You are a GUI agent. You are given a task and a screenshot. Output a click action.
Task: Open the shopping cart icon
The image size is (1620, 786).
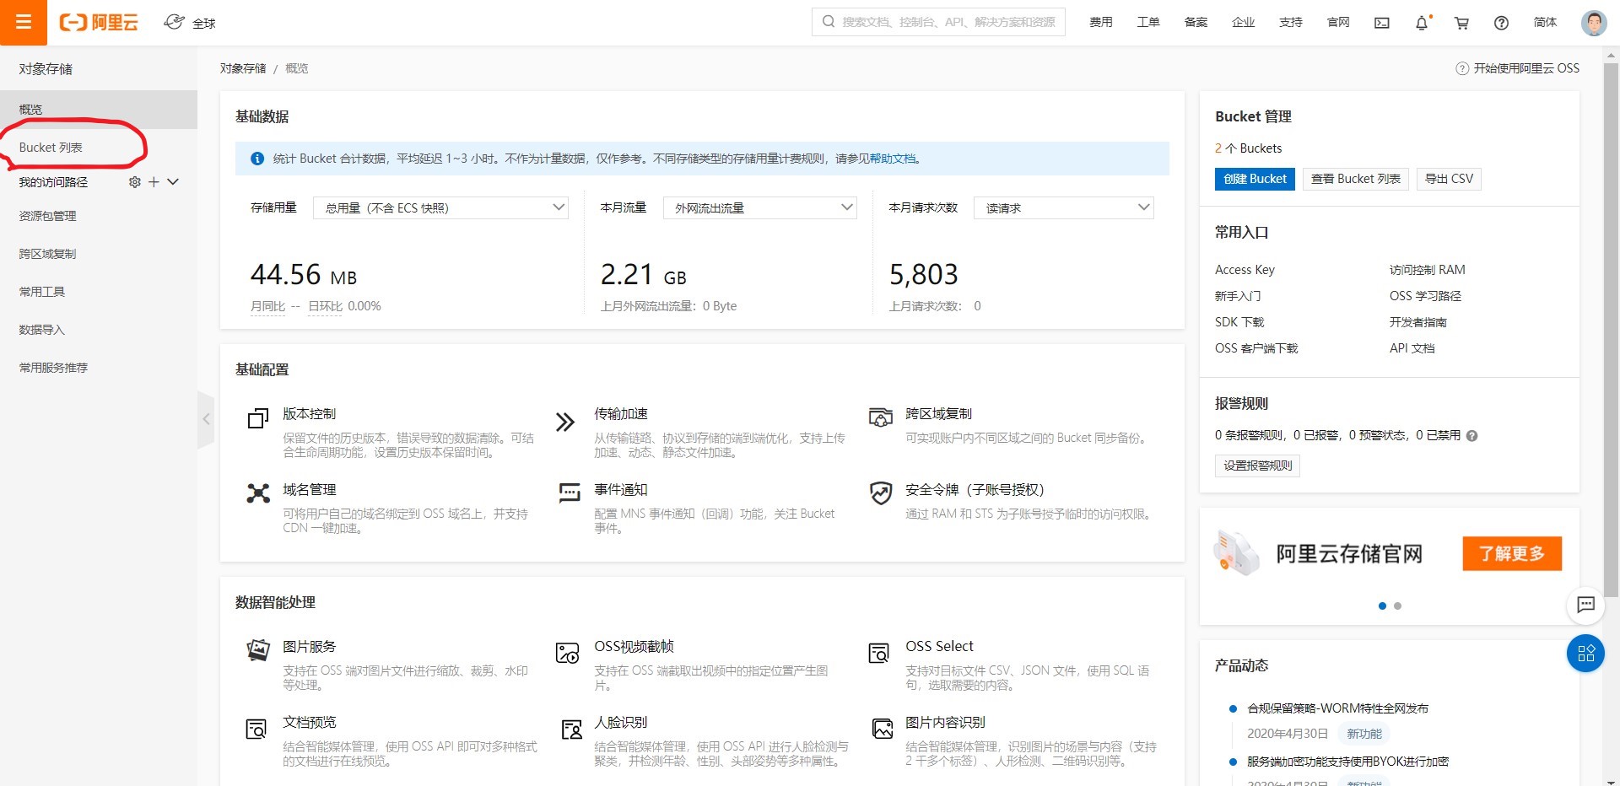click(1461, 23)
